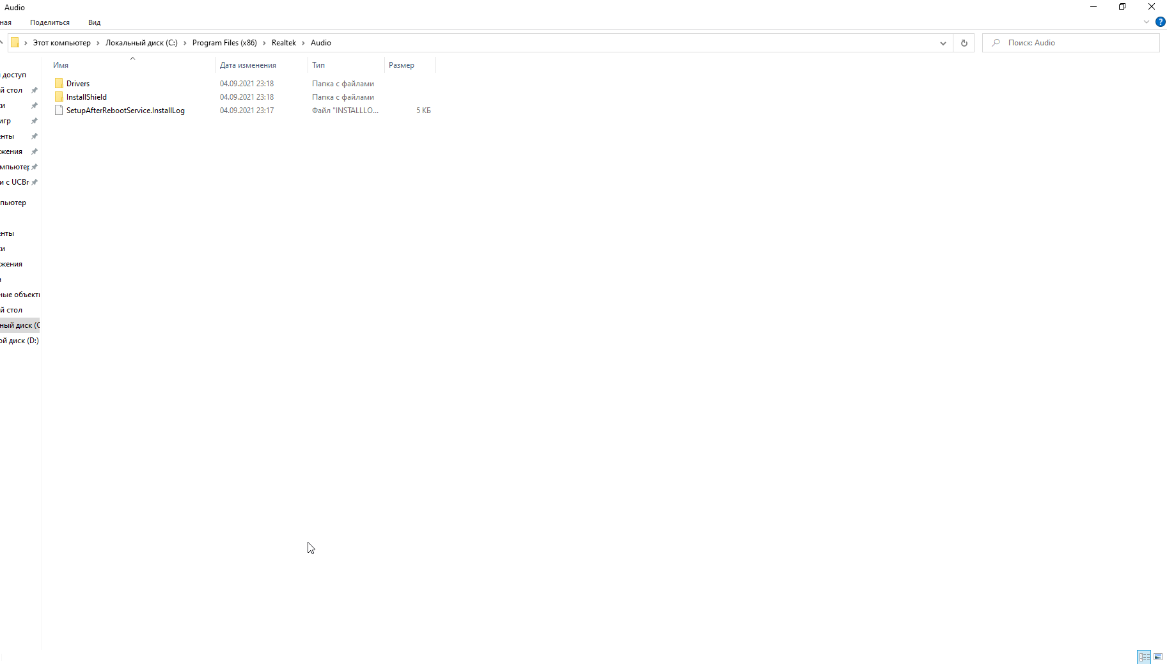This screenshot has width=1167, height=664.
Task: Sort by the Тип column header
Action: pyautogui.click(x=346, y=65)
